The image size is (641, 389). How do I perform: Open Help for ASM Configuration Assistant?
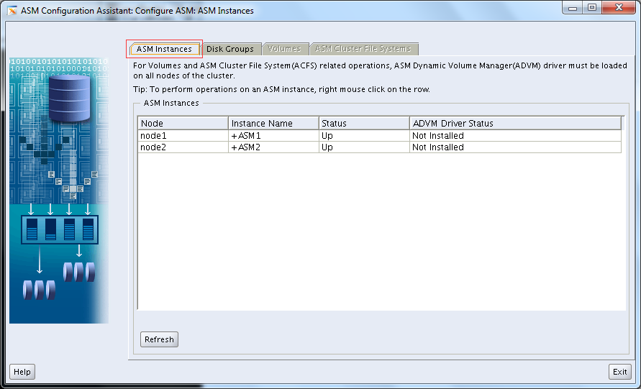tap(22, 372)
